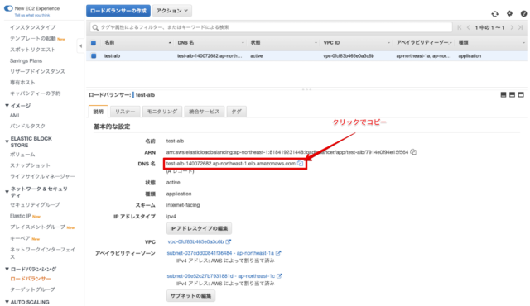Open VPC external link icon
The image size is (530, 306).
(x=229, y=241)
